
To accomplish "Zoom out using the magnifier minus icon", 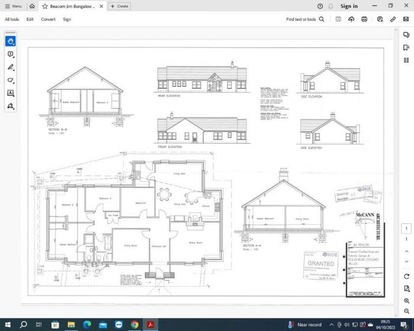I will [x=406, y=310].
